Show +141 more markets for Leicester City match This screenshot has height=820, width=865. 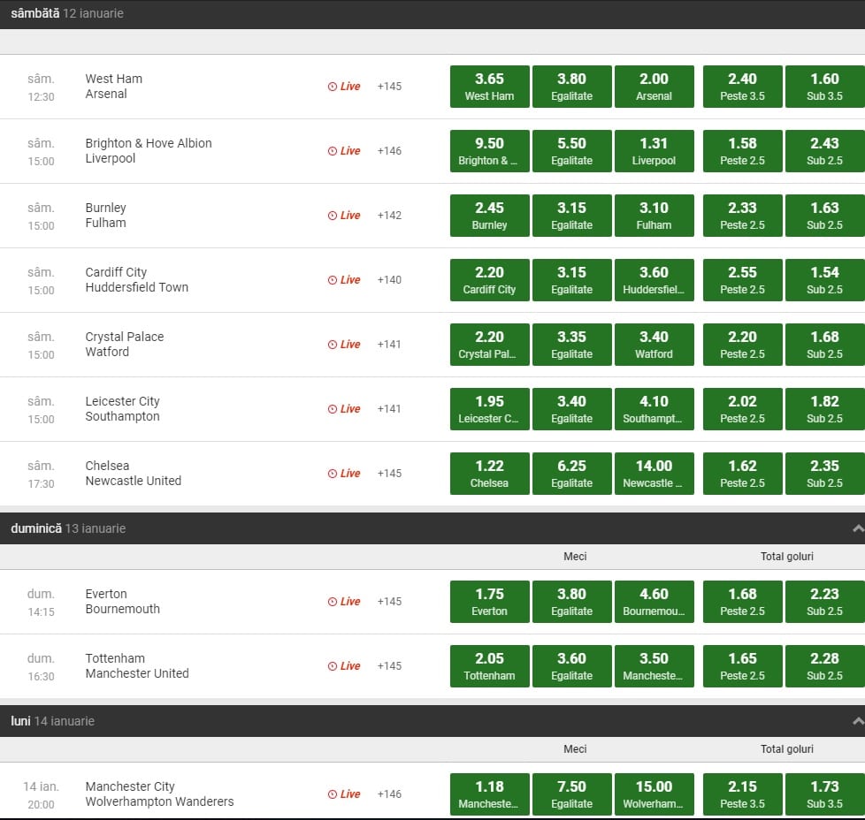point(389,409)
